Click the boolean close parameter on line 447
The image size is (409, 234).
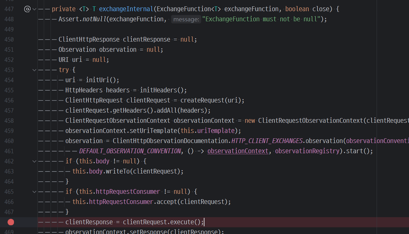[307, 9]
